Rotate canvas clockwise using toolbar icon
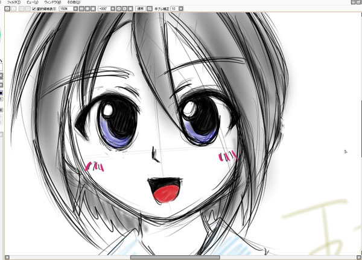The width and height of the screenshot is (362, 260). click(x=125, y=9)
